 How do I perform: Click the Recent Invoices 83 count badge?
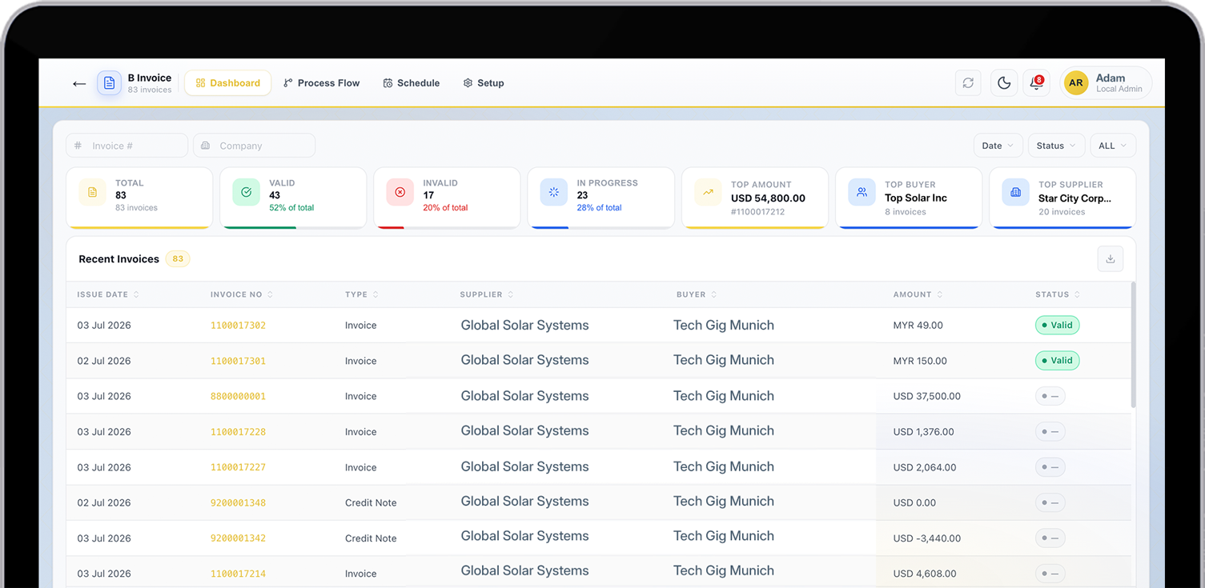coord(178,259)
